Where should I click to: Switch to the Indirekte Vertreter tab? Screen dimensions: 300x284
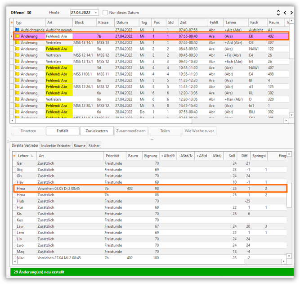56,145
